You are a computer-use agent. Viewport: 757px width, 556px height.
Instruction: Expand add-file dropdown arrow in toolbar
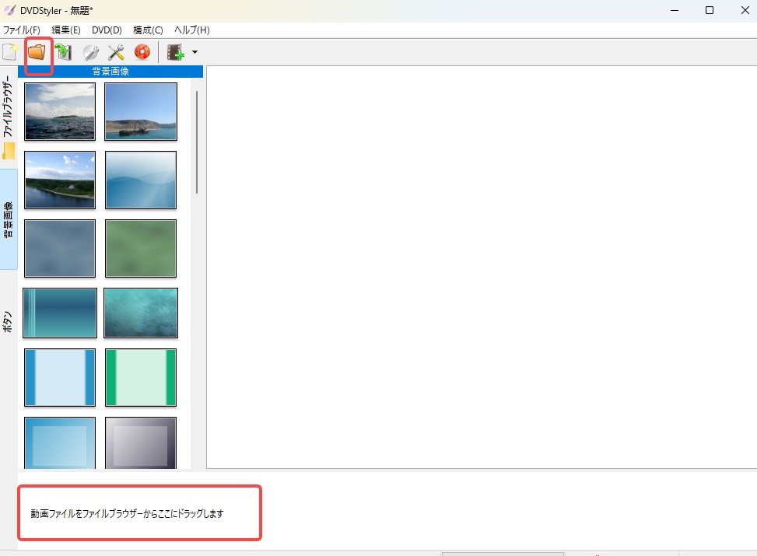(195, 51)
